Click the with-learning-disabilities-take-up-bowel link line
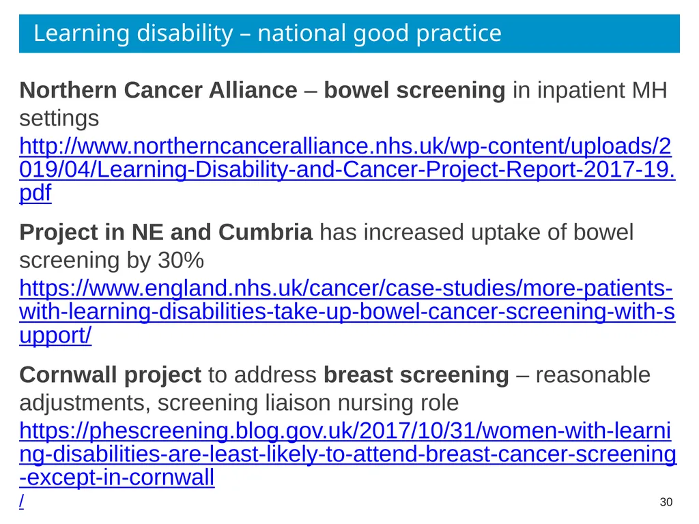Screen dimensions: 699x524 click(x=347, y=311)
